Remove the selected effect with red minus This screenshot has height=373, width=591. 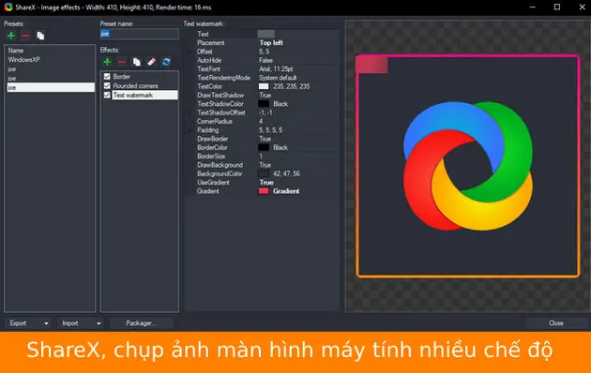[122, 62]
